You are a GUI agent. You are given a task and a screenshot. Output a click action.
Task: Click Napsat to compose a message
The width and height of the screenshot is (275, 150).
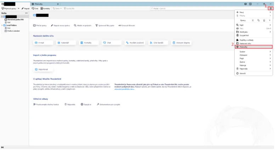26,9
